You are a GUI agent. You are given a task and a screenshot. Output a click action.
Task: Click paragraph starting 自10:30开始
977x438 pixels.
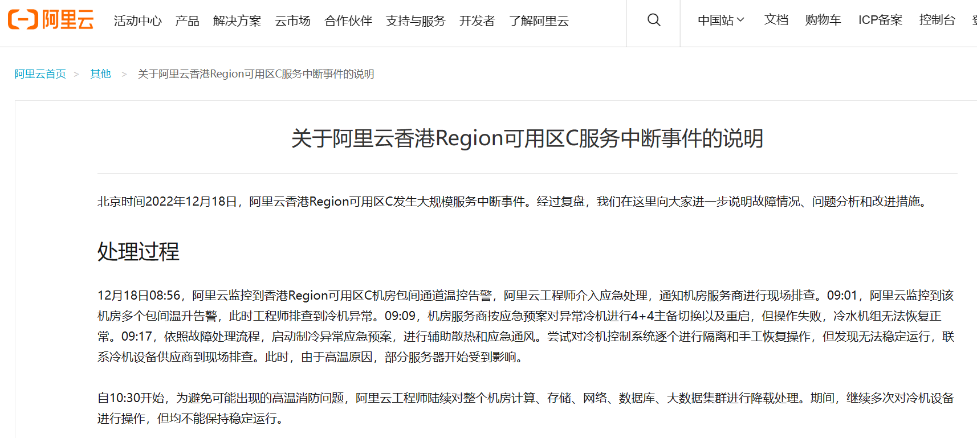tap(526, 408)
